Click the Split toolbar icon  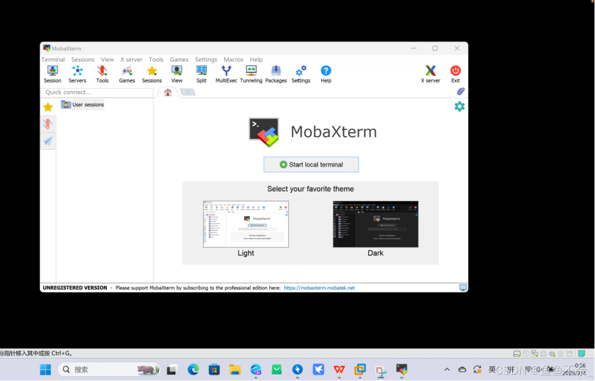click(x=202, y=74)
